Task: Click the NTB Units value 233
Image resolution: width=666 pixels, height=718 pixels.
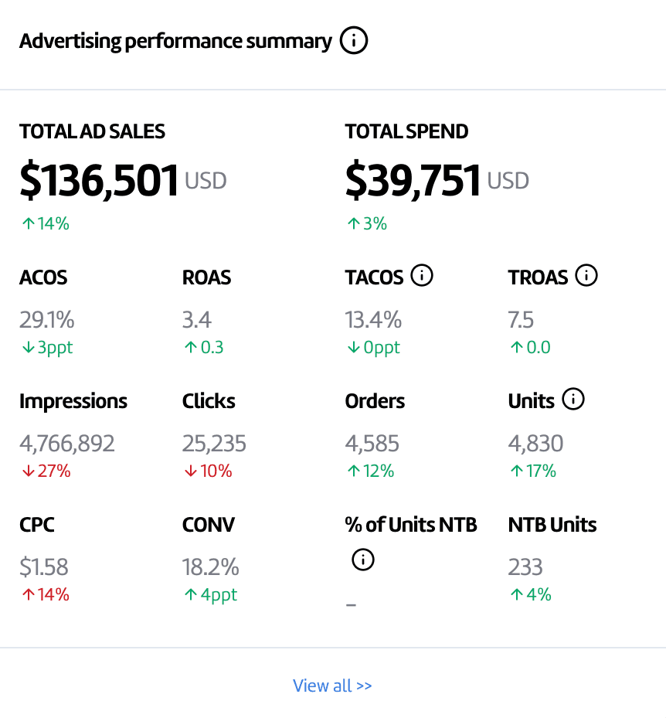Action: tap(525, 567)
